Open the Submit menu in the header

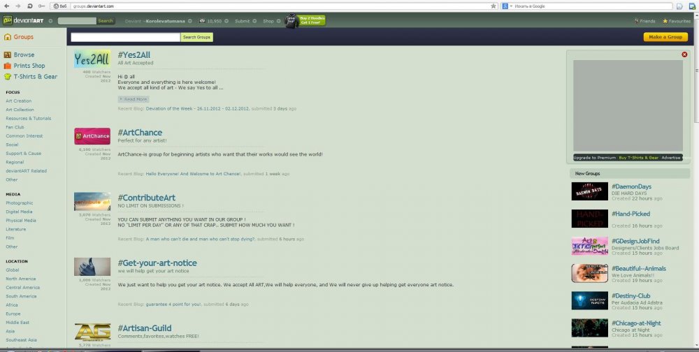(x=243, y=21)
